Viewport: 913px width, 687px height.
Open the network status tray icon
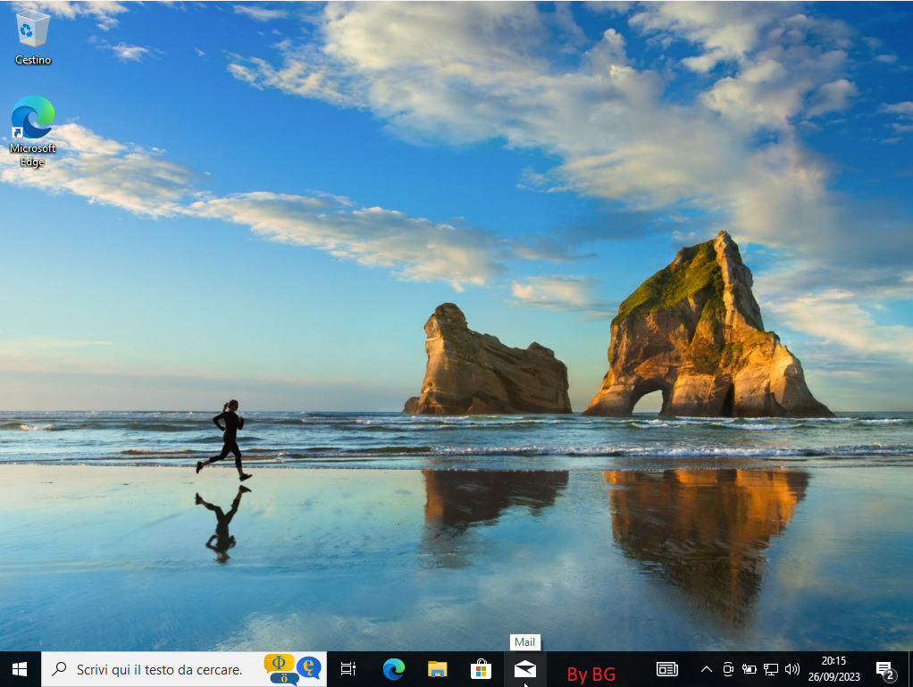coord(770,669)
